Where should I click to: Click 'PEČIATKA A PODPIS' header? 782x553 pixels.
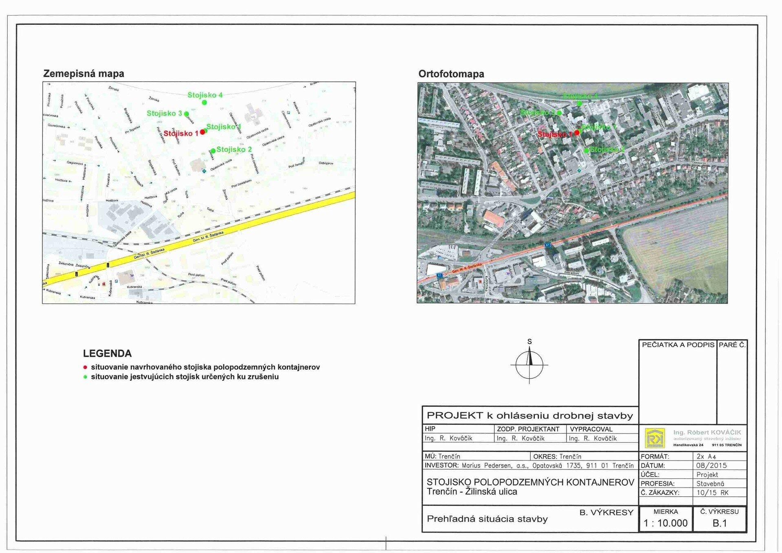click(678, 345)
